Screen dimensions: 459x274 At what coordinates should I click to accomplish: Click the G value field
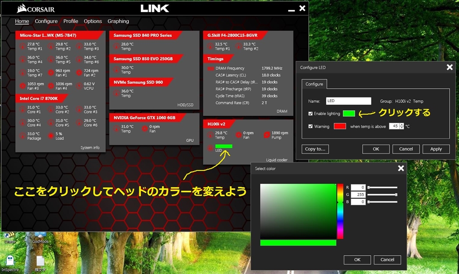[358, 194]
